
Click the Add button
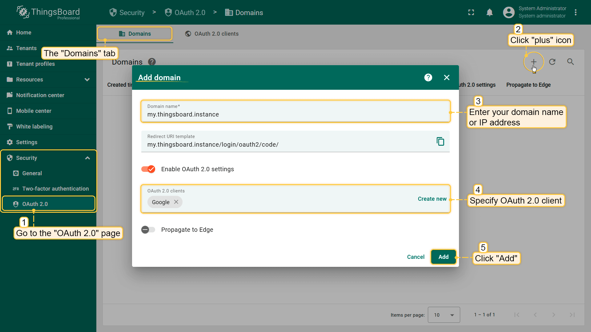coord(443,257)
